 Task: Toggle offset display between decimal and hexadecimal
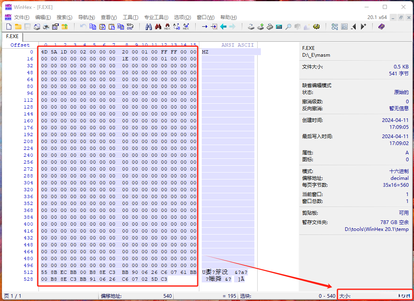(x=399, y=178)
